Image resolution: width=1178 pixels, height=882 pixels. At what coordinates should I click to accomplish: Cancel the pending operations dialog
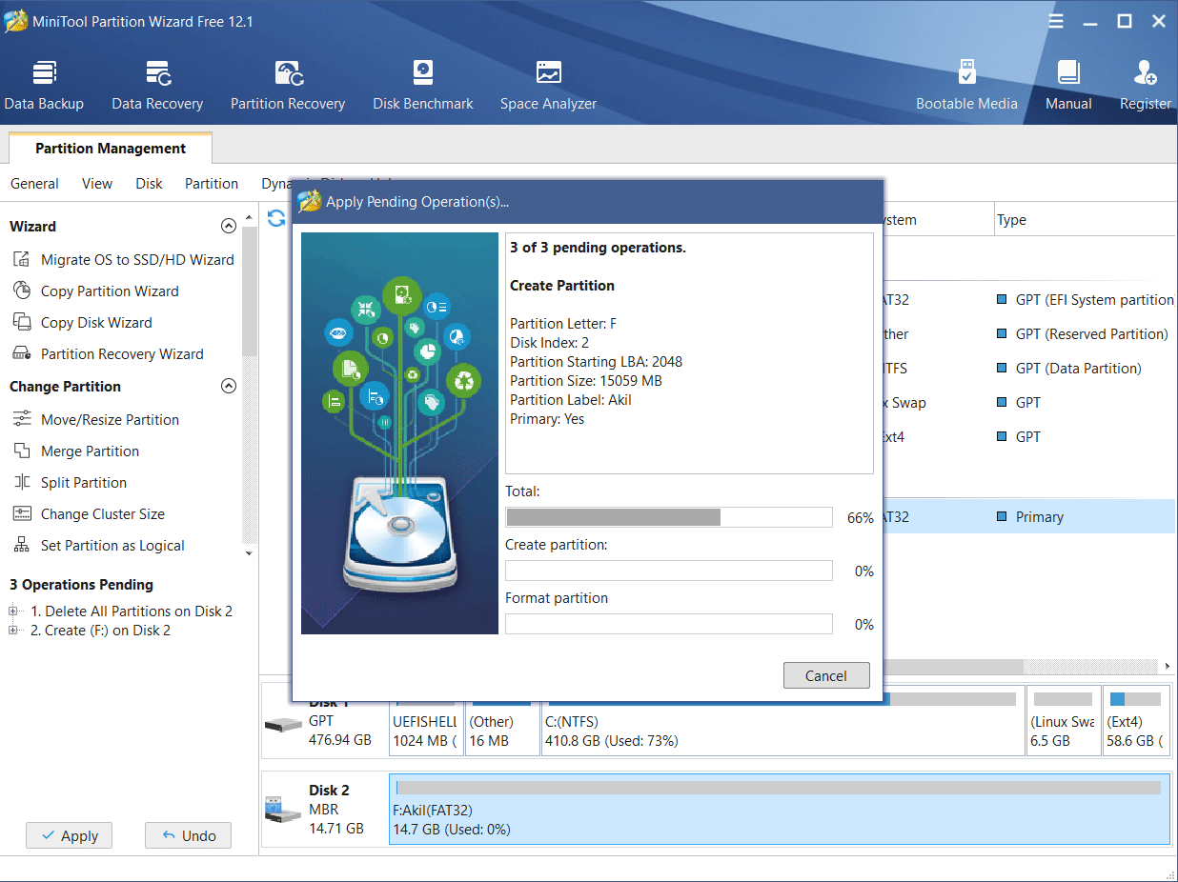(x=825, y=675)
